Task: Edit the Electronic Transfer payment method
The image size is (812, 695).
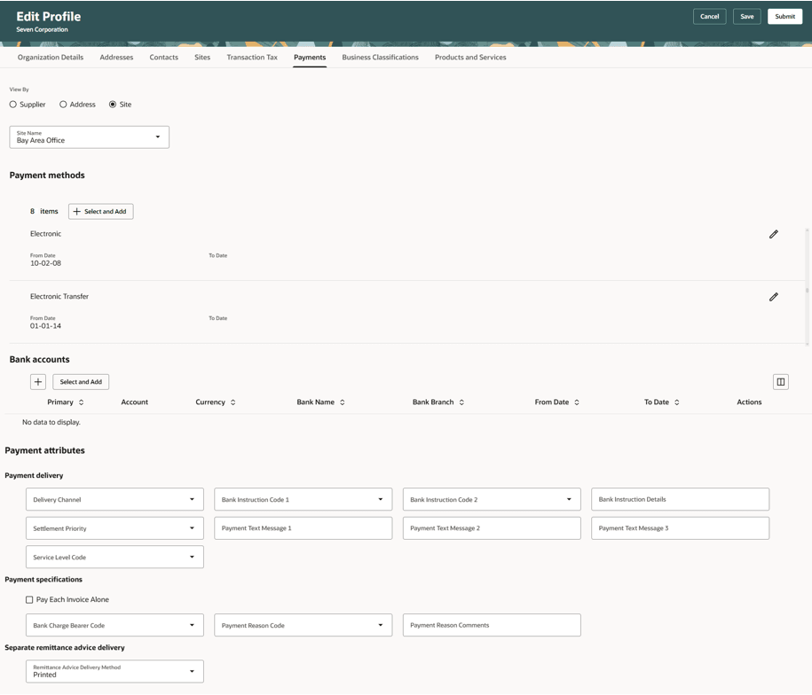Action: point(773,296)
